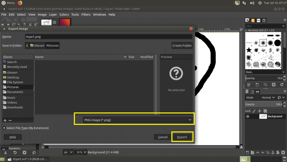Screen dimensions: 287x162
Task: Add current folder to bookmarks
Action: tap(5, 120)
